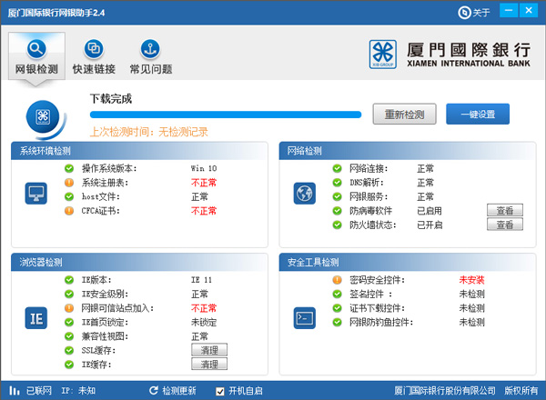
Task: Click the 一键设置 button
Action: point(478,114)
